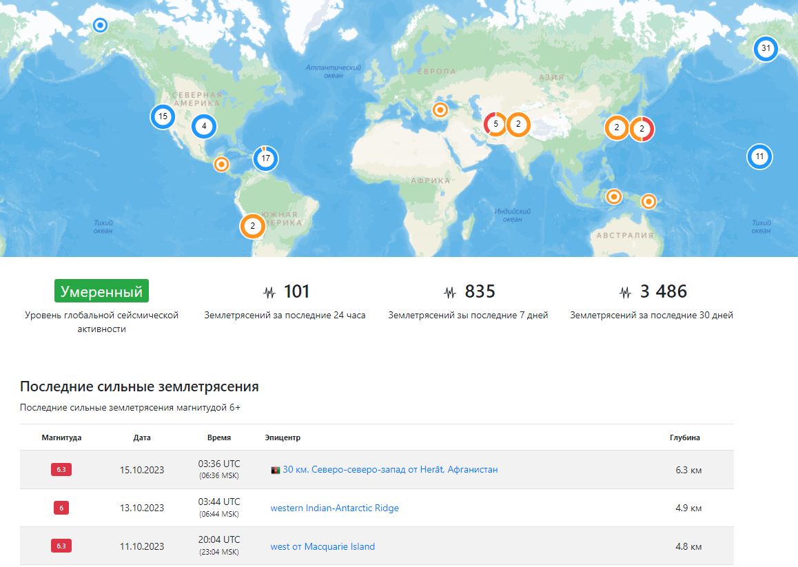Open the cluster marker labeled 11

(759, 157)
